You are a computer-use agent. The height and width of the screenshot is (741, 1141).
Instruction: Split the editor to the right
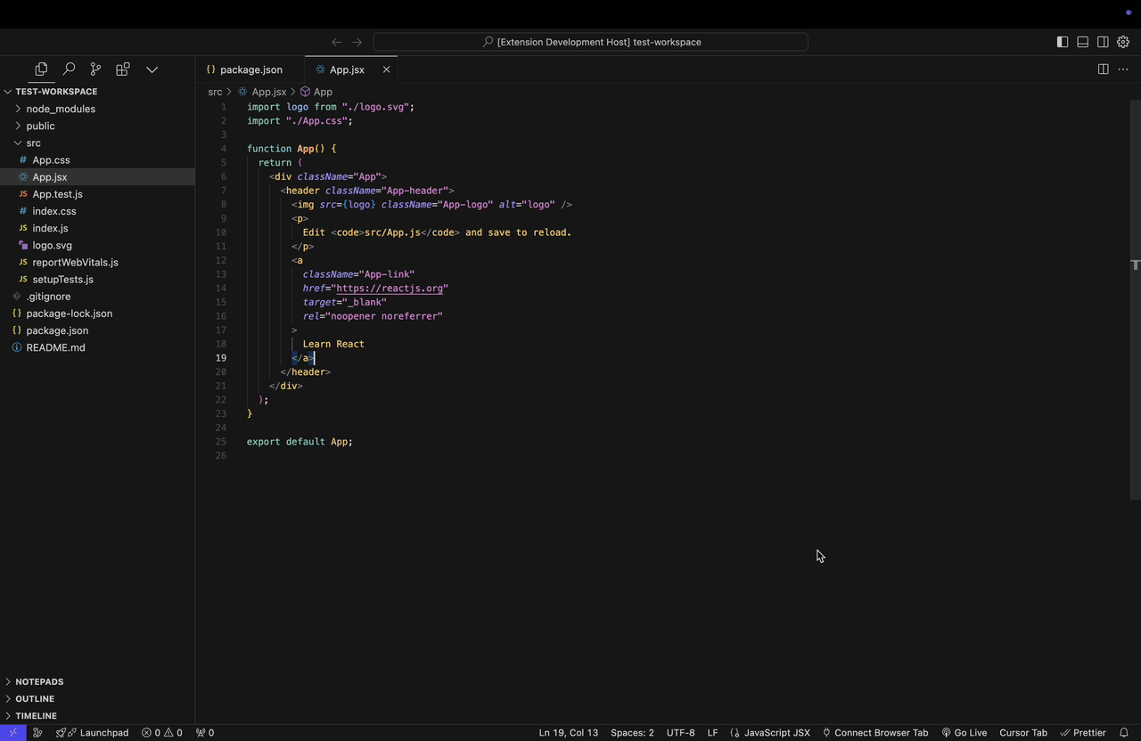pos(1103,69)
